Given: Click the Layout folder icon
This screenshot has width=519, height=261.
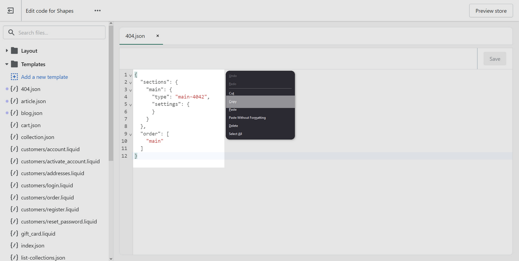Looking at the screenshot, I should (x=14, y=51).
